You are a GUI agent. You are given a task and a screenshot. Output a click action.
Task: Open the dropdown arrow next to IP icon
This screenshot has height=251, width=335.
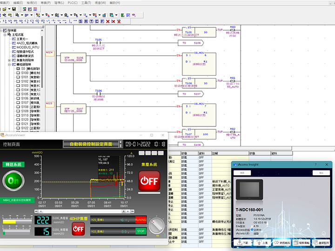coord(32,15)
